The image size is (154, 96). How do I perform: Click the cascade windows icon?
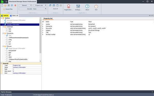(x=50, y=5)
